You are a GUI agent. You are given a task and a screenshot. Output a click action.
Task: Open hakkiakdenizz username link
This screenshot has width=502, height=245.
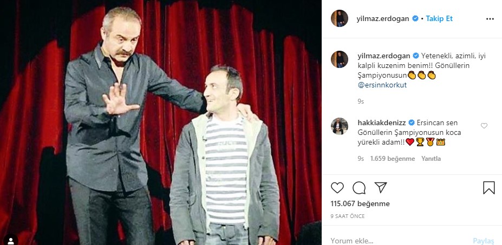tap(382, 122)
